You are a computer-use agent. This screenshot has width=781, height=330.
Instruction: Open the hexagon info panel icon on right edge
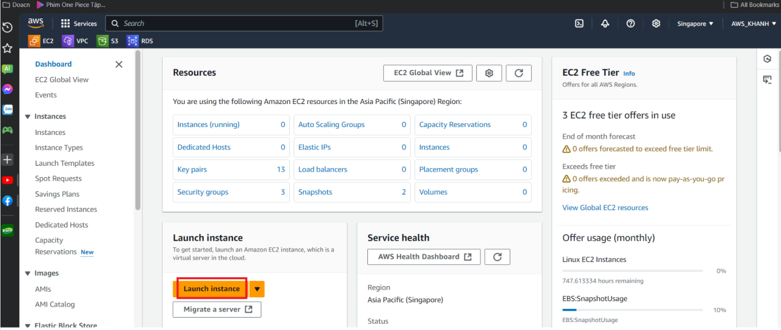pyautogui.click(x=768, y=59)
